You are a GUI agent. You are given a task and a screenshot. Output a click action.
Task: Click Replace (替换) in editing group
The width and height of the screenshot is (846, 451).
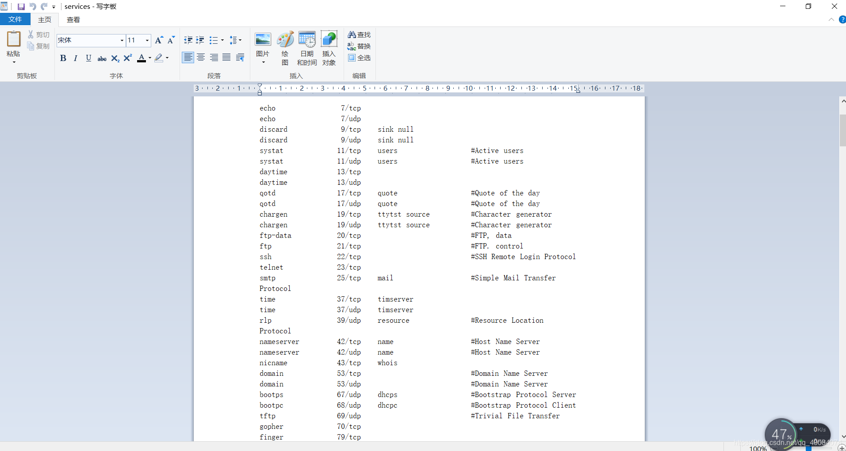tap(359, 46)
